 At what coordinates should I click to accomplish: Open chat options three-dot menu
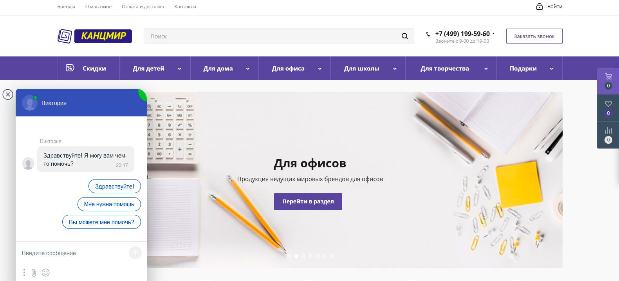(24, 272)
